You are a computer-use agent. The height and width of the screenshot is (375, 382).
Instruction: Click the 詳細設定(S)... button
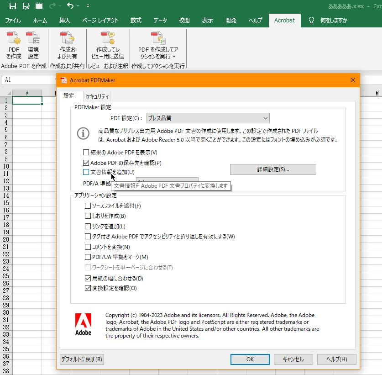[273, 169]
